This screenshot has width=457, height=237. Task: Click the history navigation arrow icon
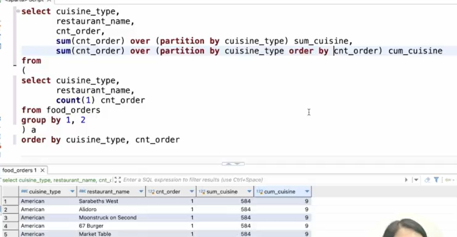(449, 180)
